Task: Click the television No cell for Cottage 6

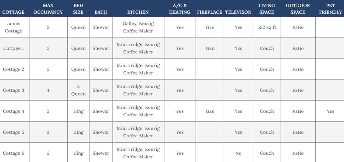Action: tap(238, 153)
